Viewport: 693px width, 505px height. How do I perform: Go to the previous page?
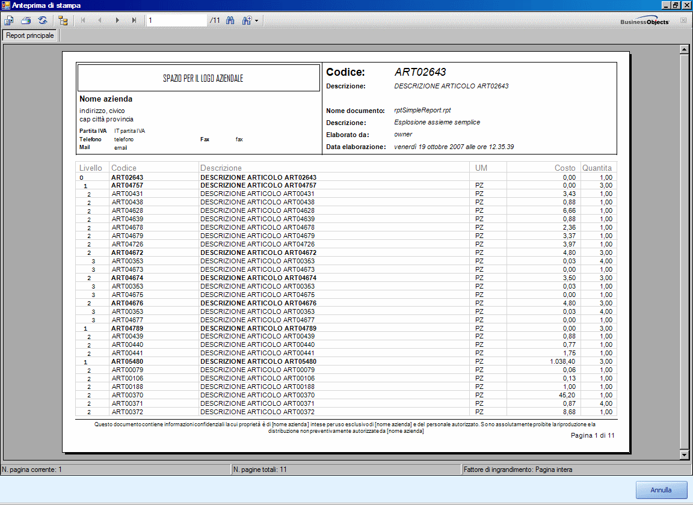click(x=100, y=20)
